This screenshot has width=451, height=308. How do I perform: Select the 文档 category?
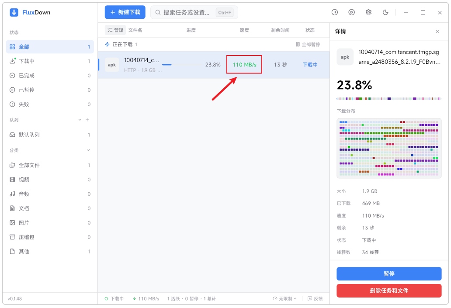pos(50,208)
